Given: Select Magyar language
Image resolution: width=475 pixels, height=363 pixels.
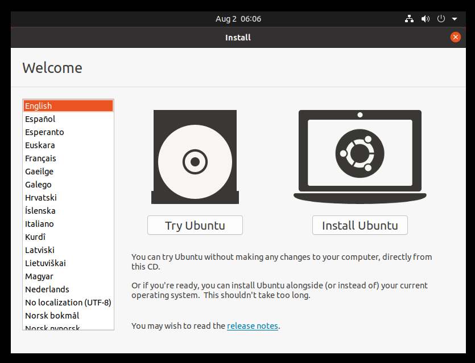Looking at the screenshot, I should tap(68, 276).
